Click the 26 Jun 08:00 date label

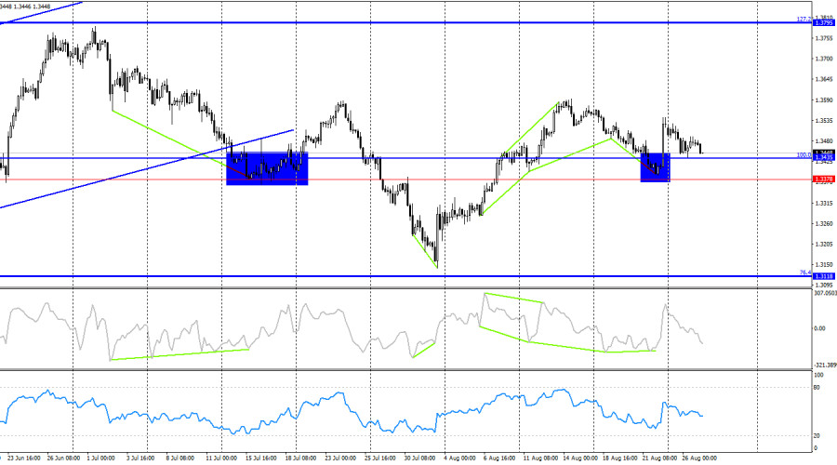63,458
